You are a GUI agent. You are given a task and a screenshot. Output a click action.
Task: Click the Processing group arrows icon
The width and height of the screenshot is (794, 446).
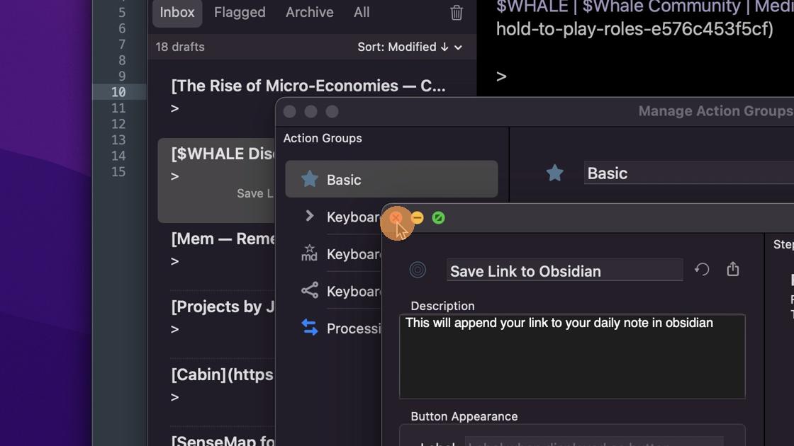(x=309, y=327)
